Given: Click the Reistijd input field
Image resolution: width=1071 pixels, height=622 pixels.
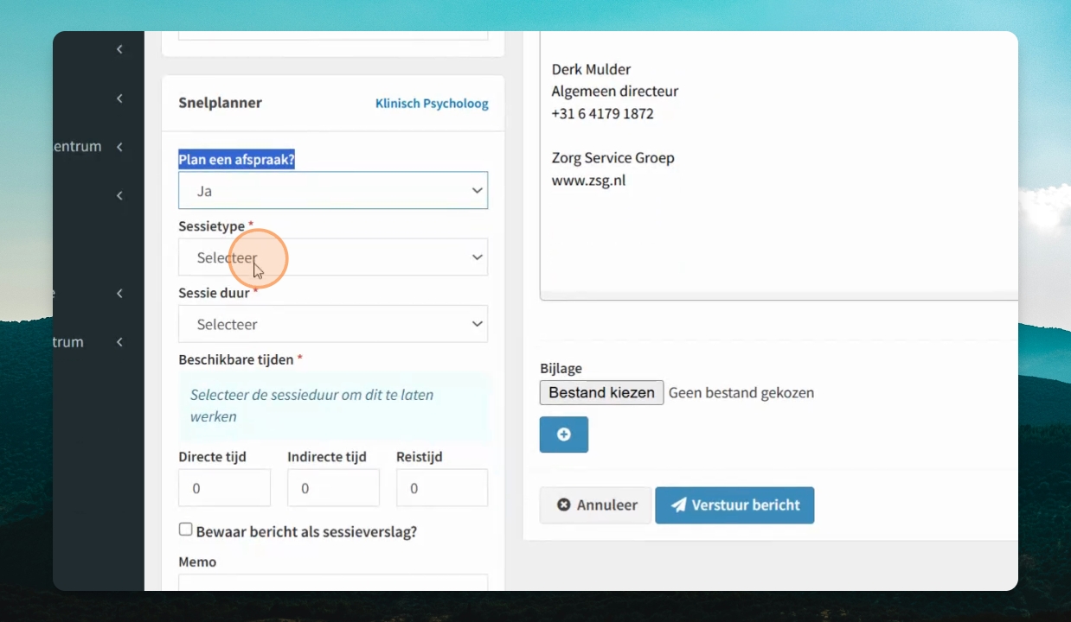Looking at the screenshot, I should tap(442, 488).
